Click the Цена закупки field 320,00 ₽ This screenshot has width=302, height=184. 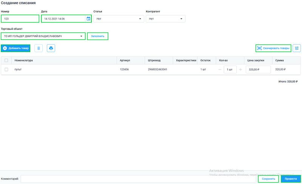(258, 70)
